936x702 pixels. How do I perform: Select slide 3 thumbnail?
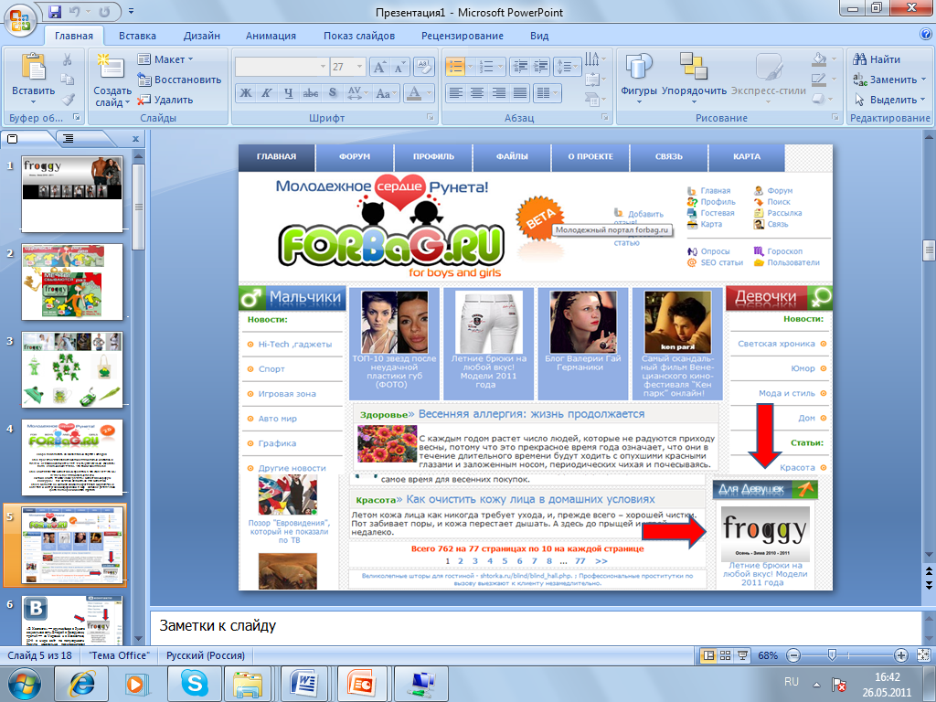[x=72, y=369]
